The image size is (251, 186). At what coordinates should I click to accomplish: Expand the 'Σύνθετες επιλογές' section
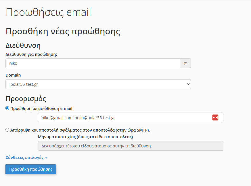(25, 157)
